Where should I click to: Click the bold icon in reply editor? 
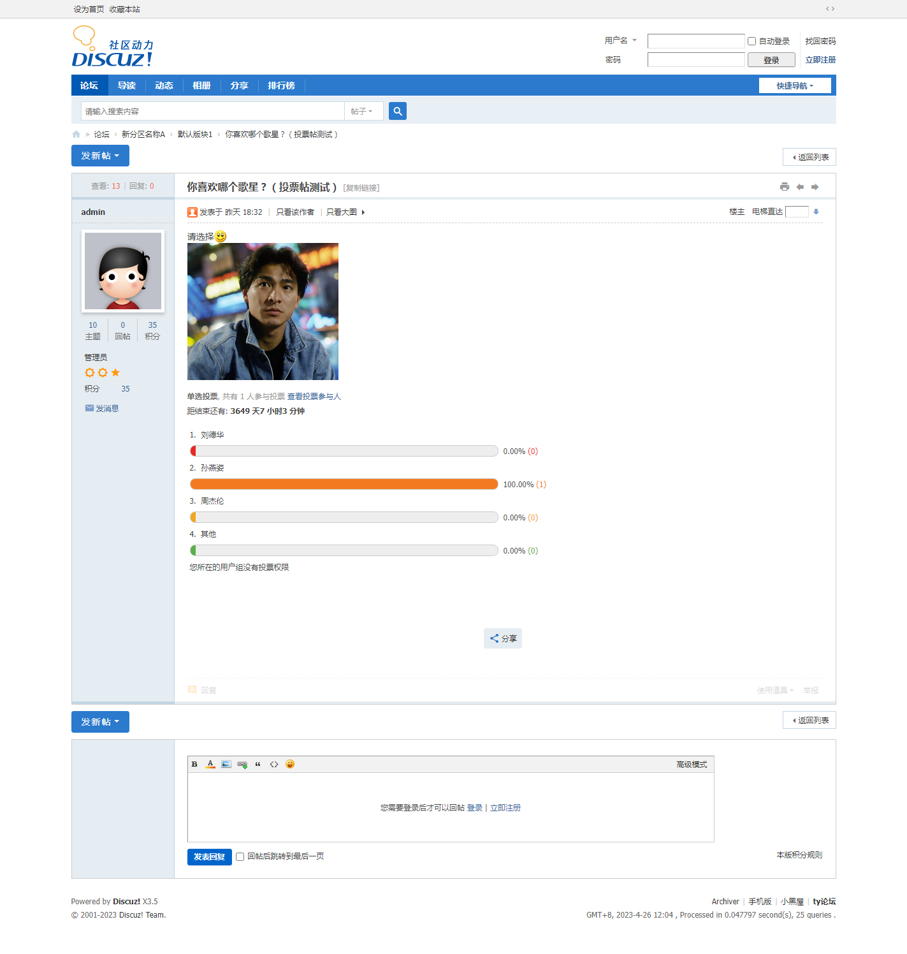[194, 764]
